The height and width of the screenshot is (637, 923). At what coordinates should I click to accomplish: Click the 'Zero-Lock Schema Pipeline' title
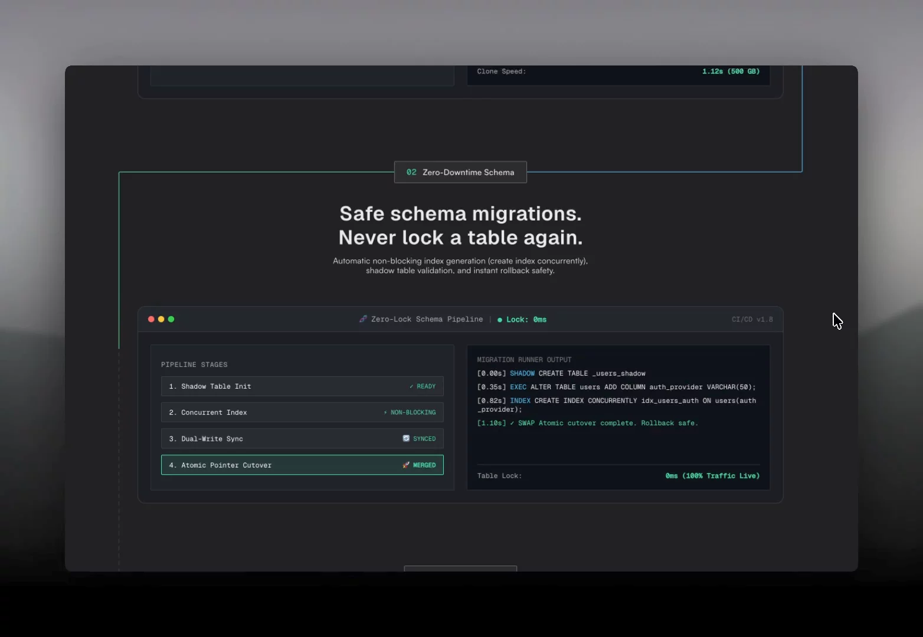[x=427, y=319]
